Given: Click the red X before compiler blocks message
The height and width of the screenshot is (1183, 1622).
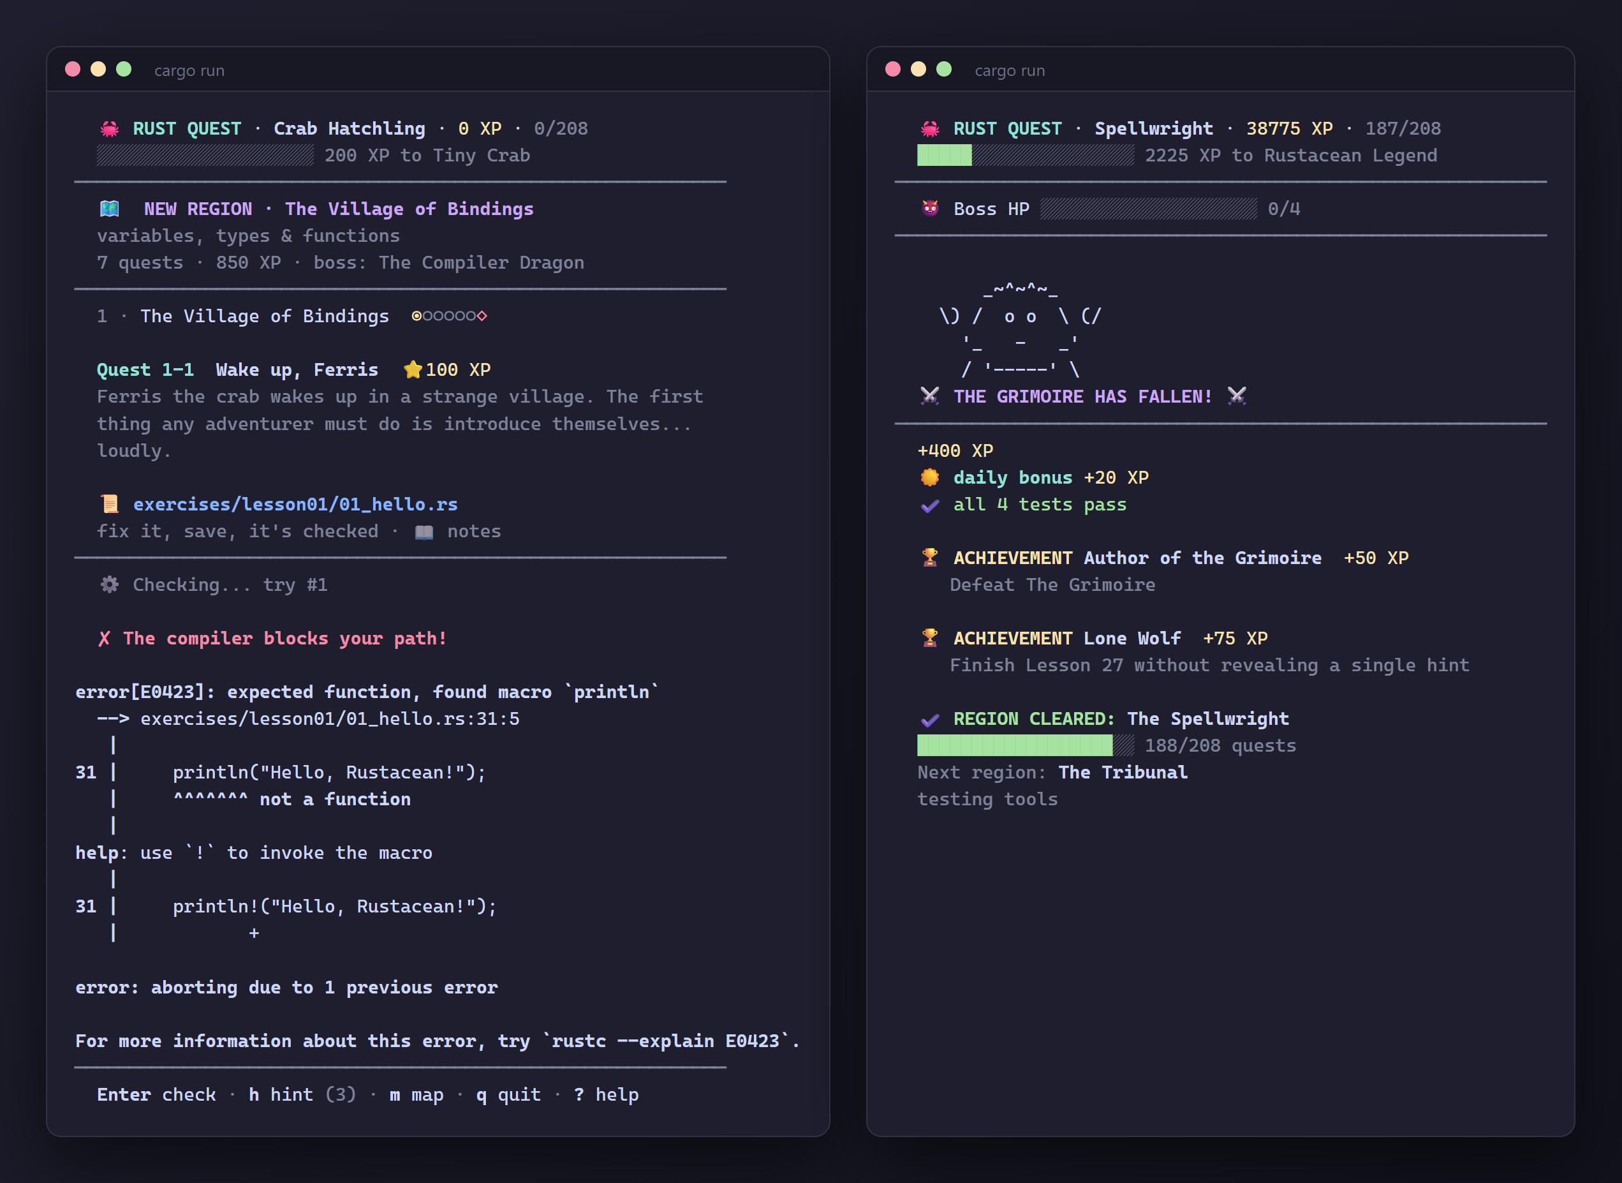Looking at the screenshot, I should coord(105,639).
